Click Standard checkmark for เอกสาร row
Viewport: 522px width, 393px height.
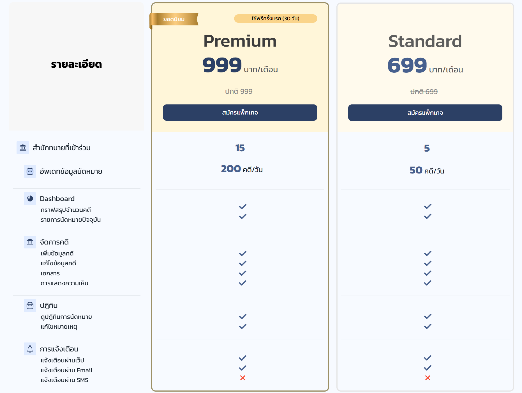(x=428, y=273)
